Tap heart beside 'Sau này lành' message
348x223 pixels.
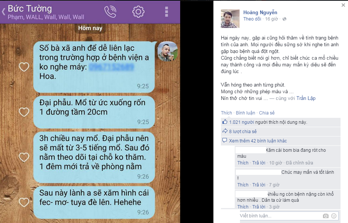click(x=24, y=202)
